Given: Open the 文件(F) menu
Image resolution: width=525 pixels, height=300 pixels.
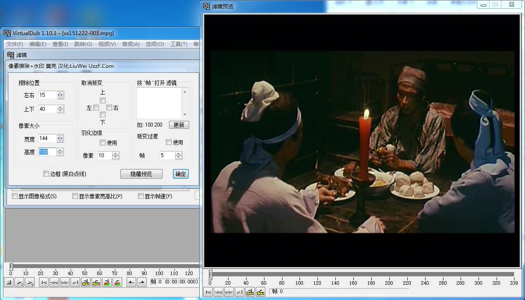Looking at the screenshot, I should 15,44.
